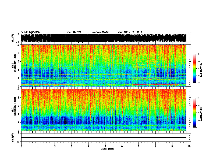This screenshot has height=164, width=213.
Task: Click the date text "Oct. 20, 2021"
Action: (75, 32)
